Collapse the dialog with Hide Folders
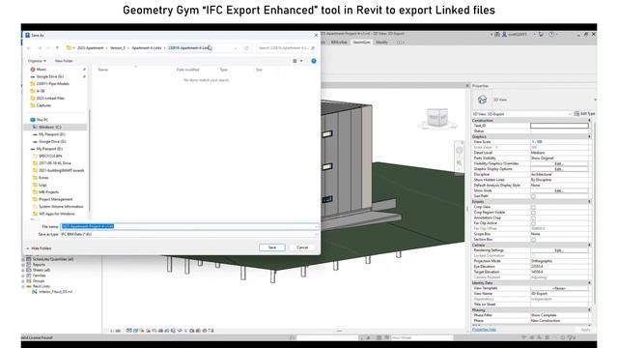 (39, 248)
